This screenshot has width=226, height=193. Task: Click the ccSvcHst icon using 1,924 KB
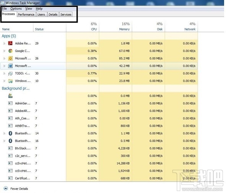coord(10,171)
